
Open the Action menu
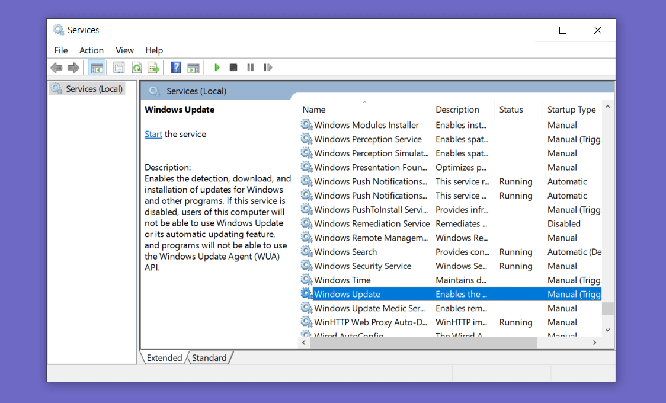pos(91,50)
